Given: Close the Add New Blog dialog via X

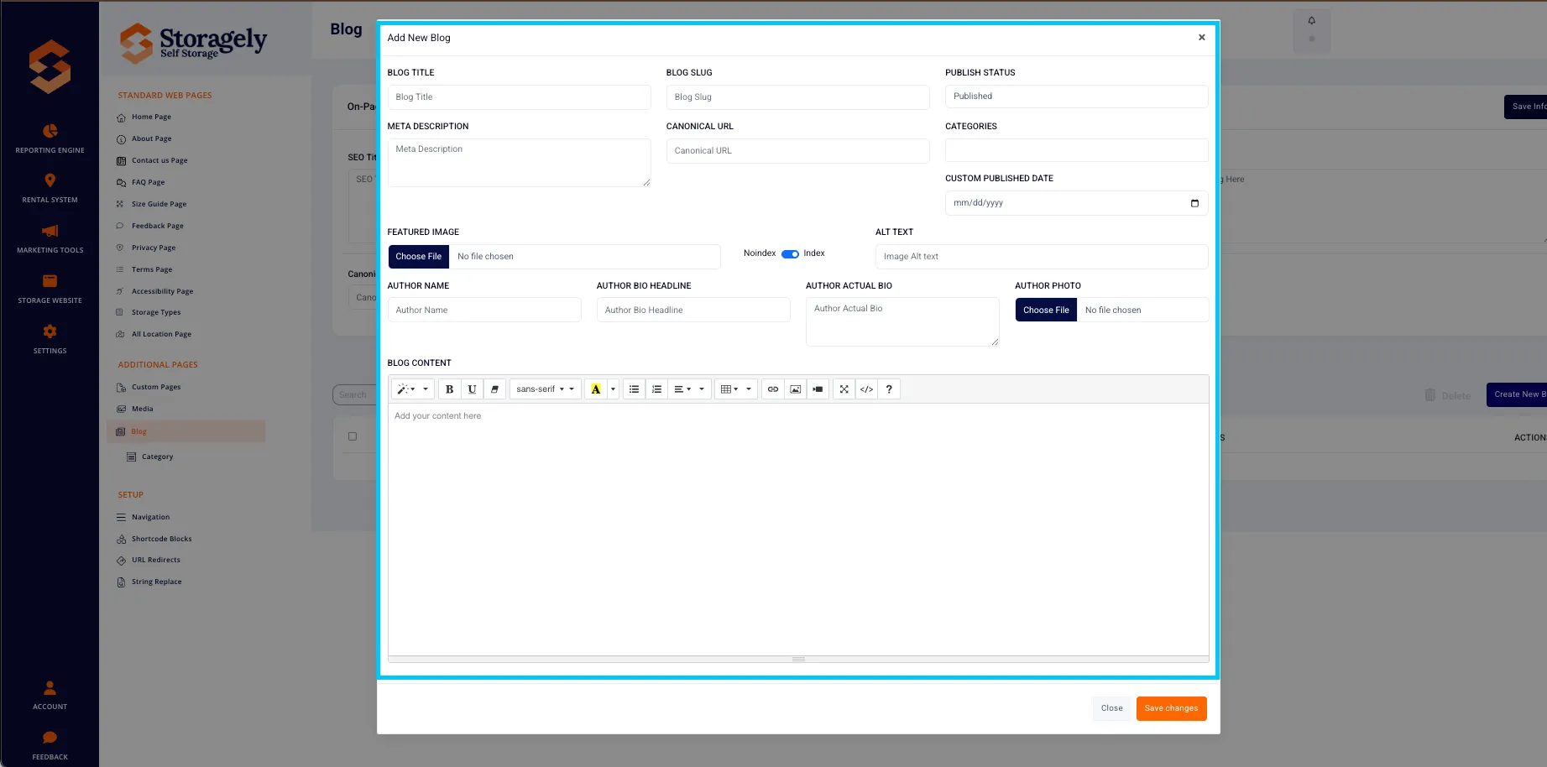Looking at the screenshot, I should 1202,37.
